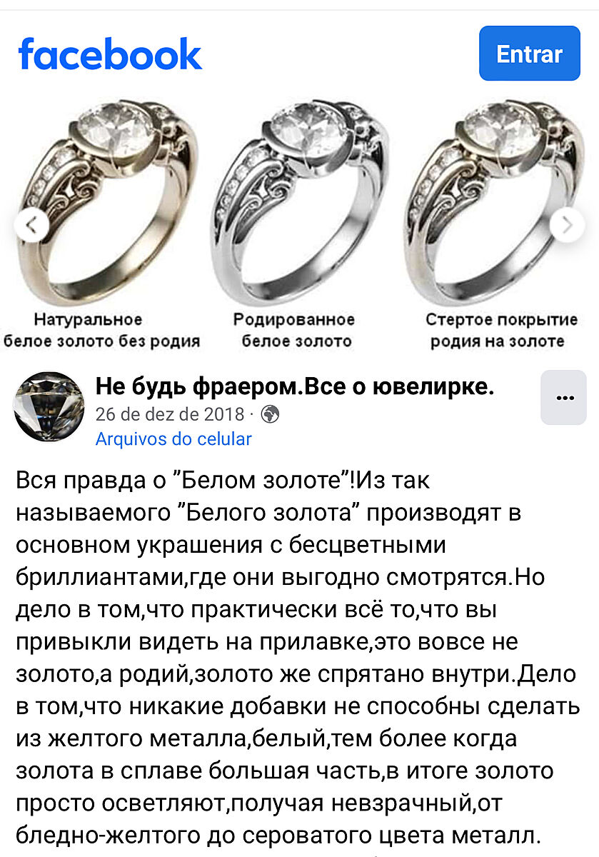Tap the Entrar login button
The image size is (599, 857).
(529, 54)
